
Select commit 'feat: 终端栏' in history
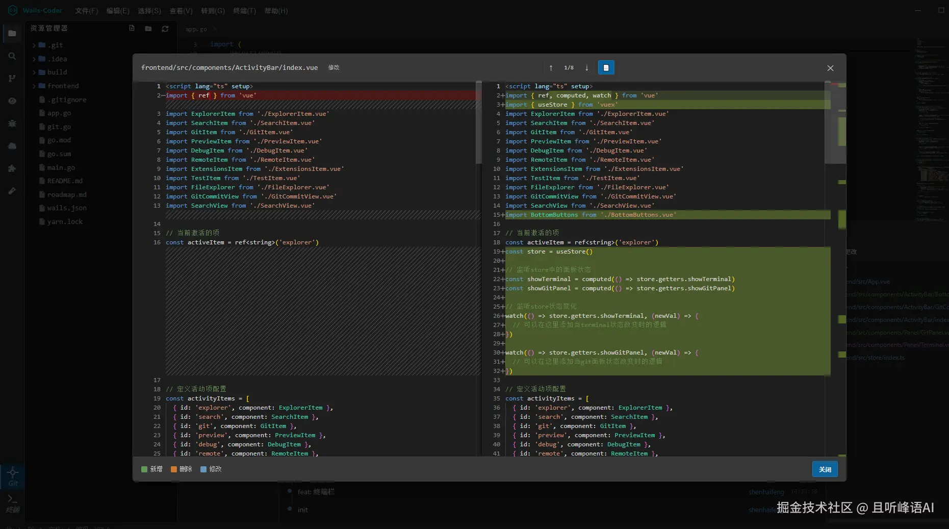316,492
